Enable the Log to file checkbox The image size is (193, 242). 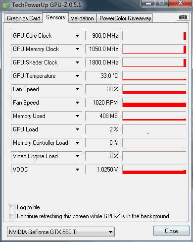pos(12,207)
